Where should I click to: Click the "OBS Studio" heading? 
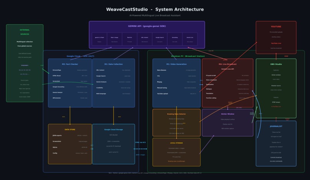tap(276, 64)
